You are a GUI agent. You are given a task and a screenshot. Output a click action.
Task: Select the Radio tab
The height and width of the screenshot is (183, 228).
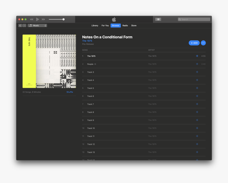tap(125, 25)
